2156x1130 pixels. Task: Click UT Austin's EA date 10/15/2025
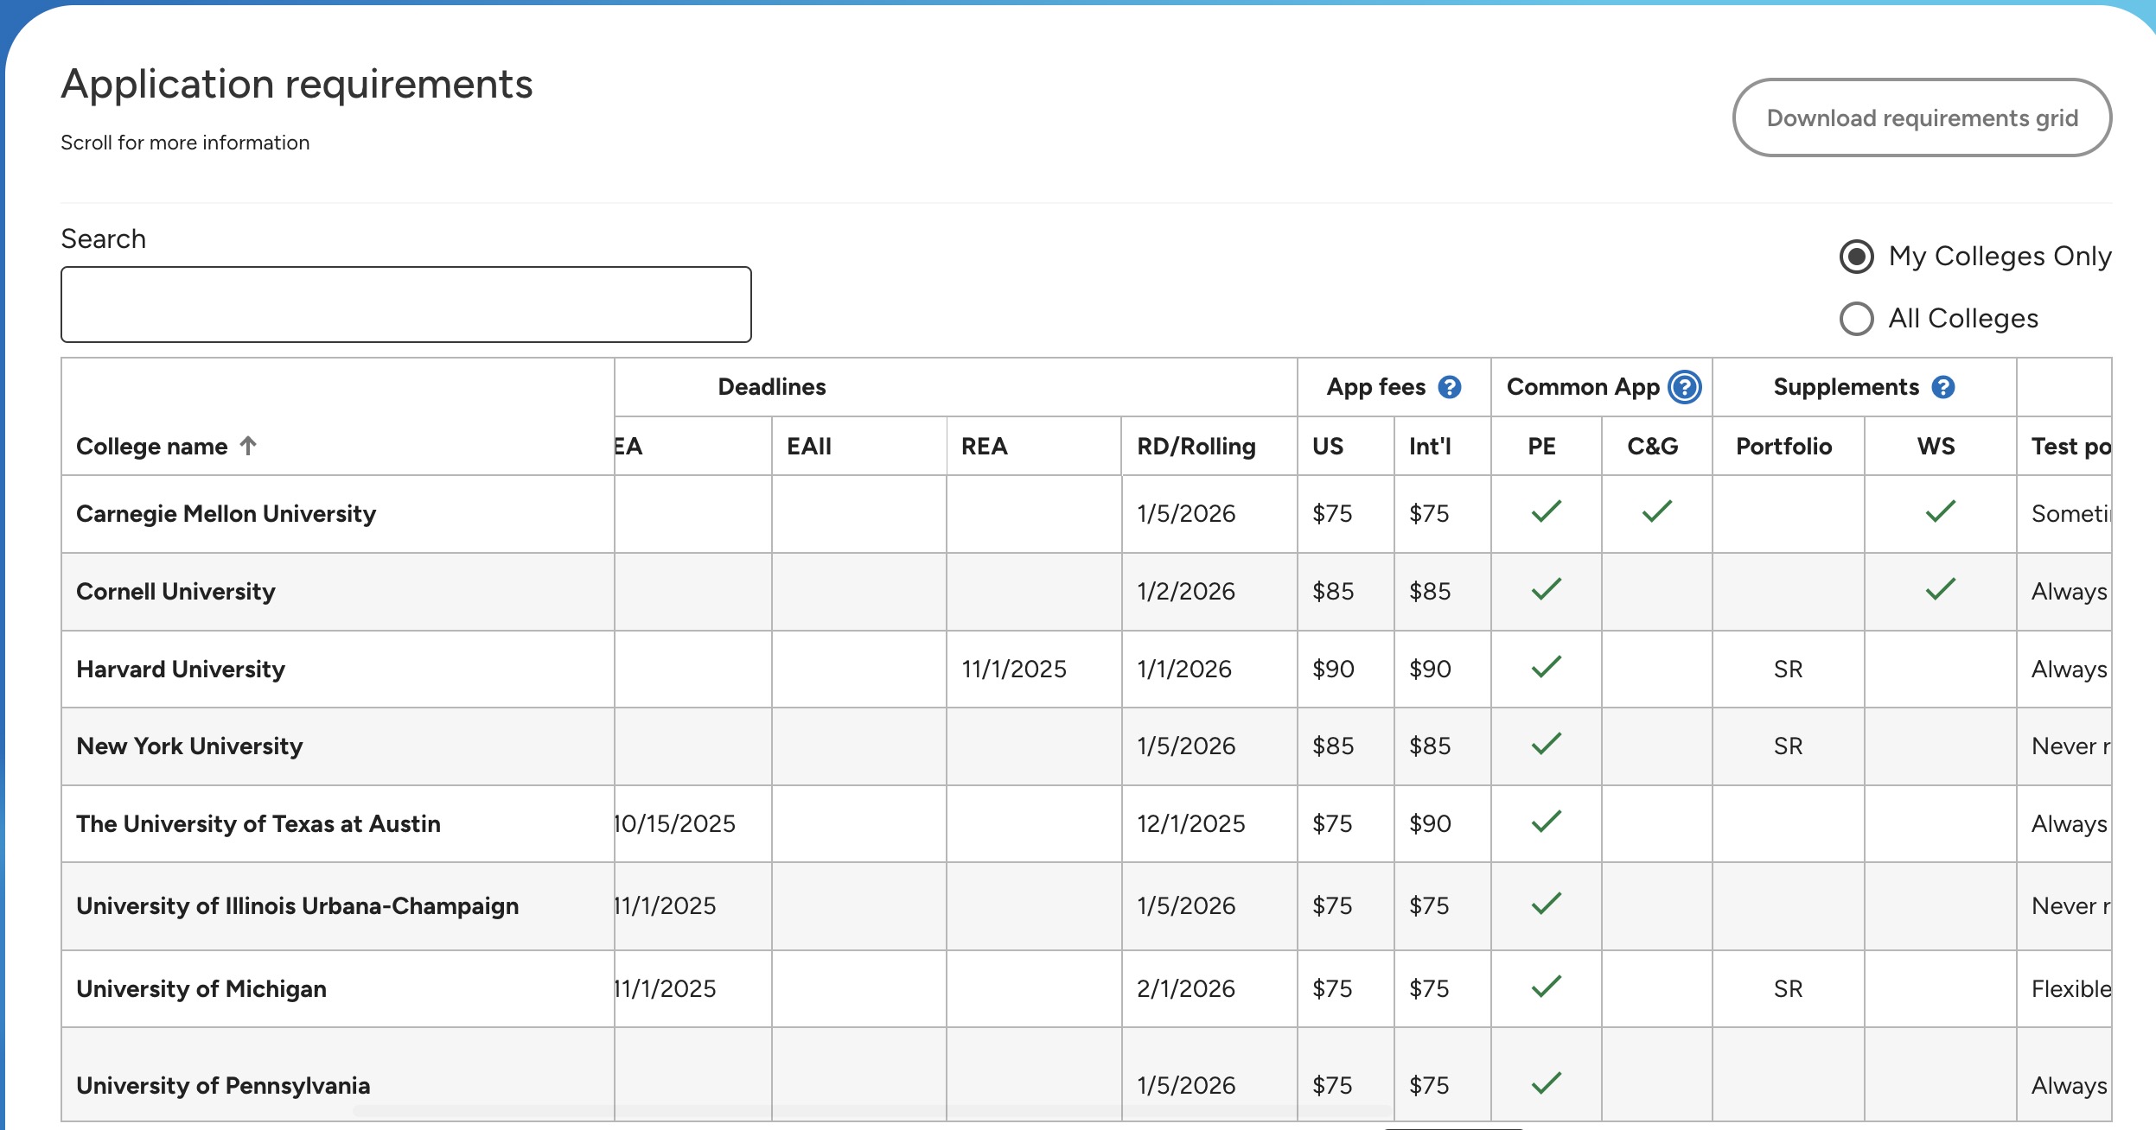pyautogui.click(x=675, y=824)
